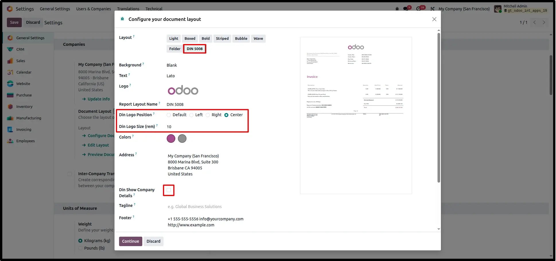The height and width of the screenshot is (261, 556).
Task: Open Users & Companies menu
Action: point(94,9)
